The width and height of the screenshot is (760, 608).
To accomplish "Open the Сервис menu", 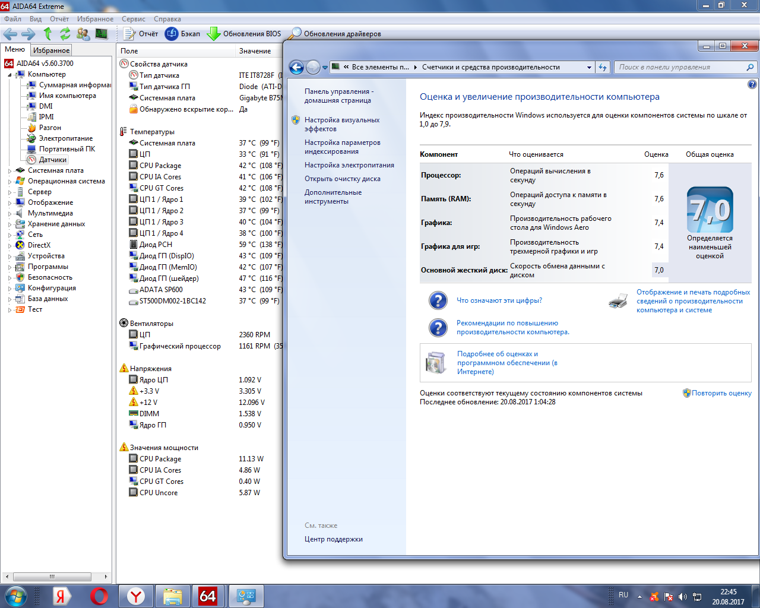I will click(x=134, y=19).
